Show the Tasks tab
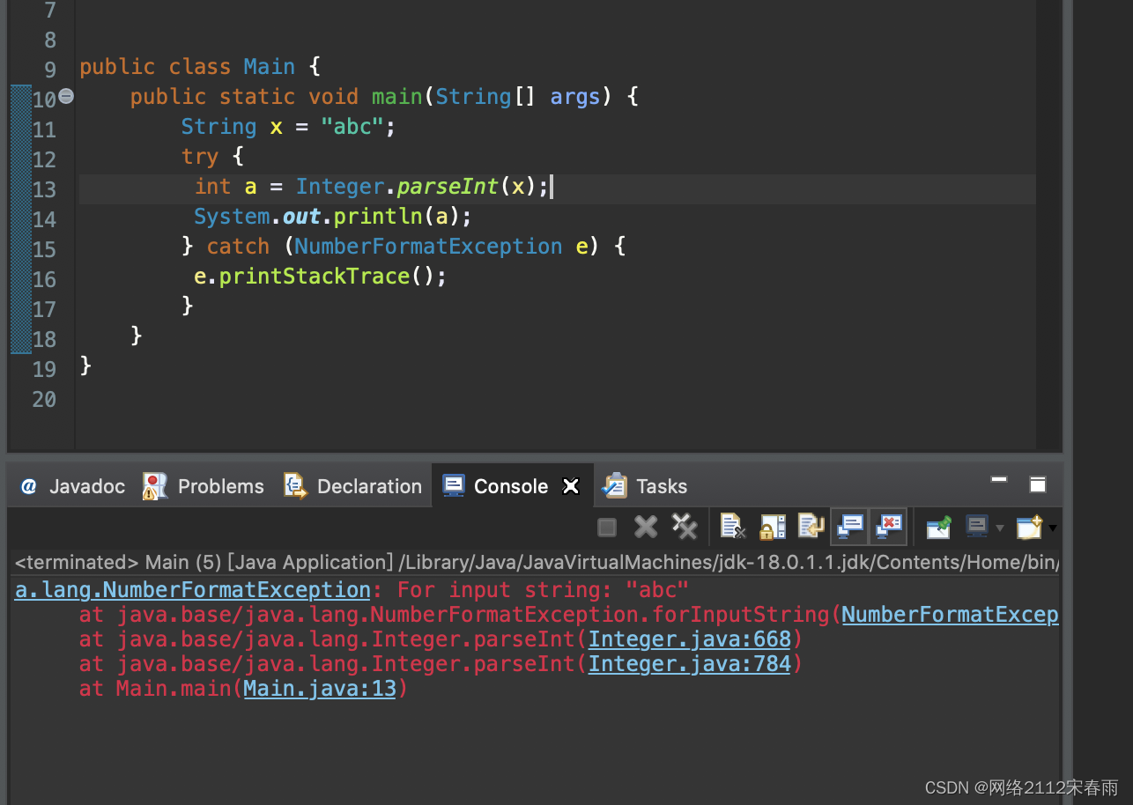The image size is (1133, 805). tap(646, 486)
